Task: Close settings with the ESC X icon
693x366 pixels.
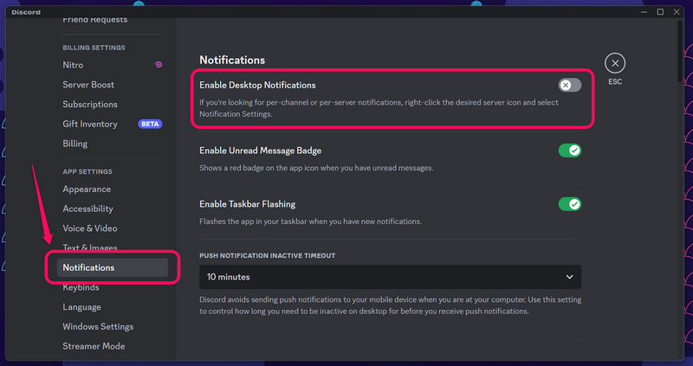Action: pyautogui.click(x=614, y=63)
